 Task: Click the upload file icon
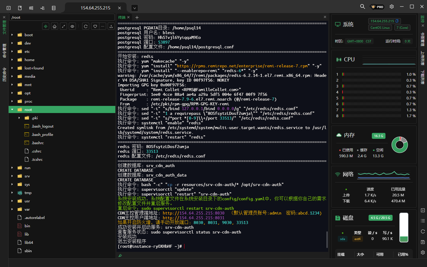coord(111,26)
